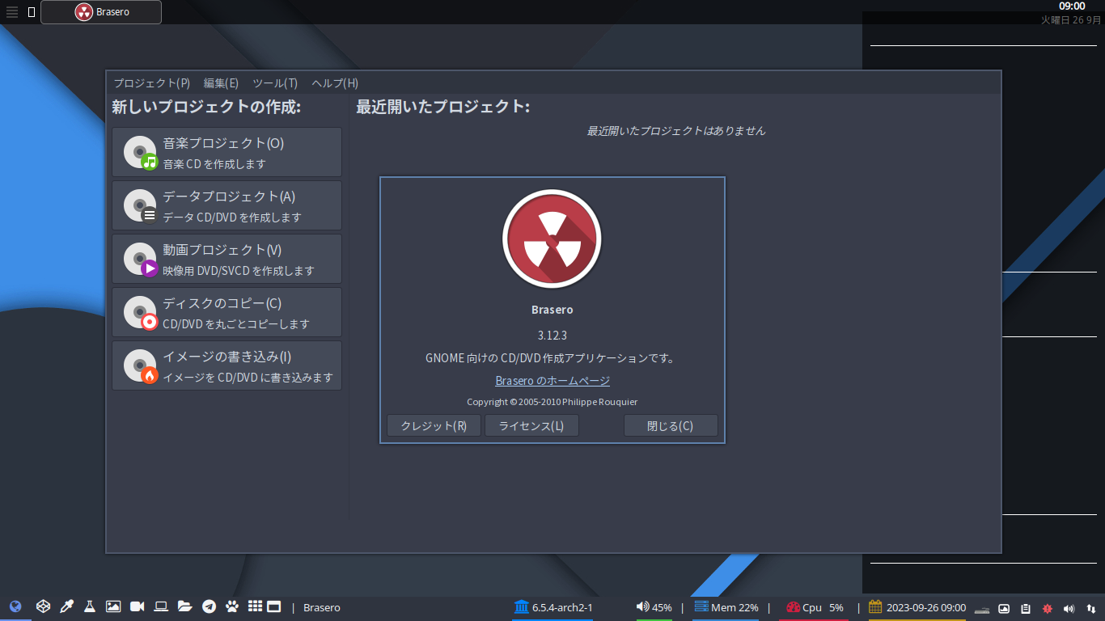Click the calendar date 2023-09-26 09:00 widget
This screenshot has width=1105, height=621.
point(917,607)
